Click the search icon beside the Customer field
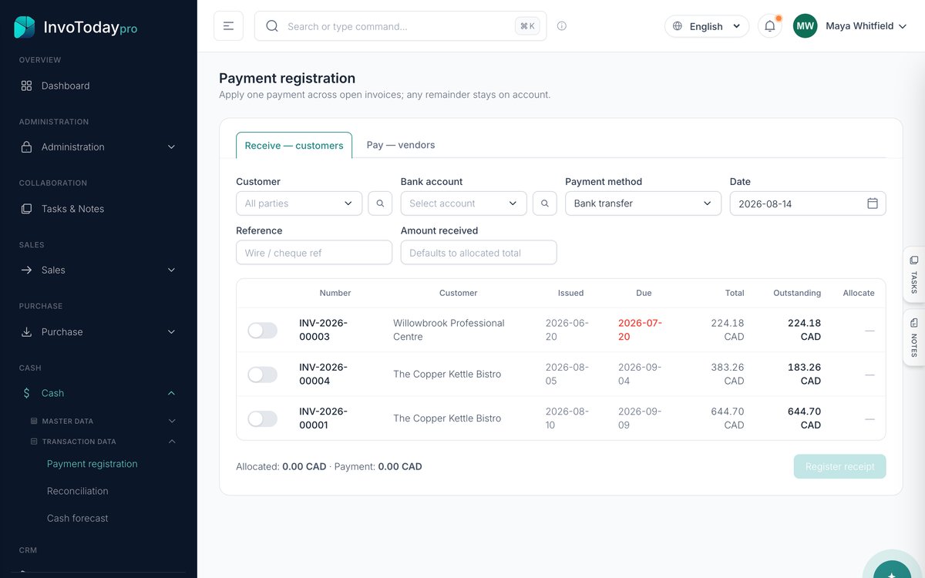 [380, 203]
